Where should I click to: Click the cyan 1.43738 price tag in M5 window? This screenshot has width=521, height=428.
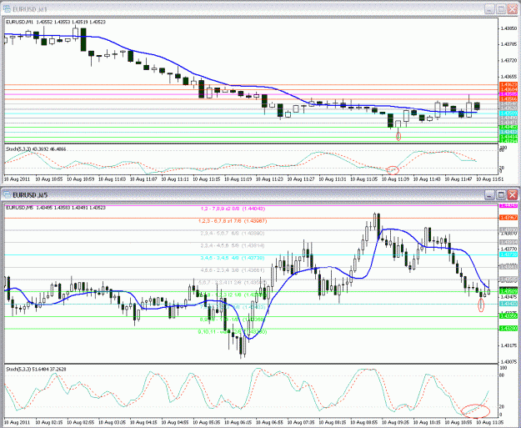coord(508,254)
